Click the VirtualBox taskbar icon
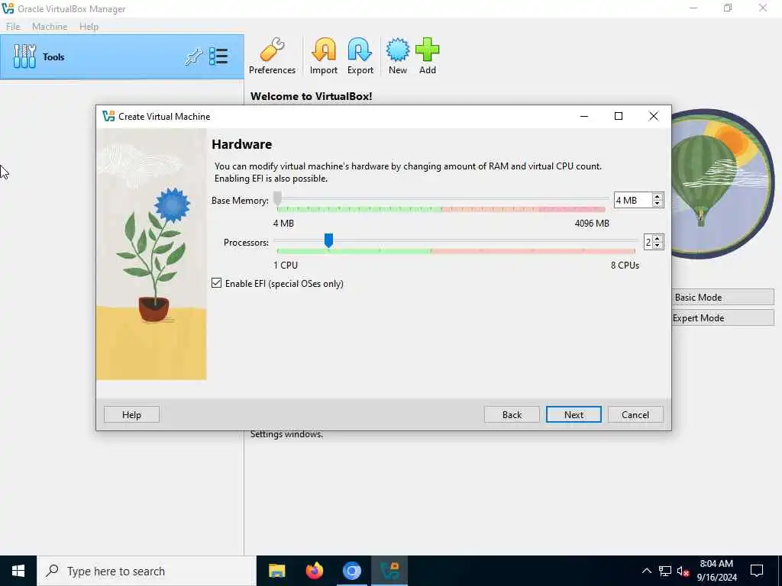 point(389,571)
